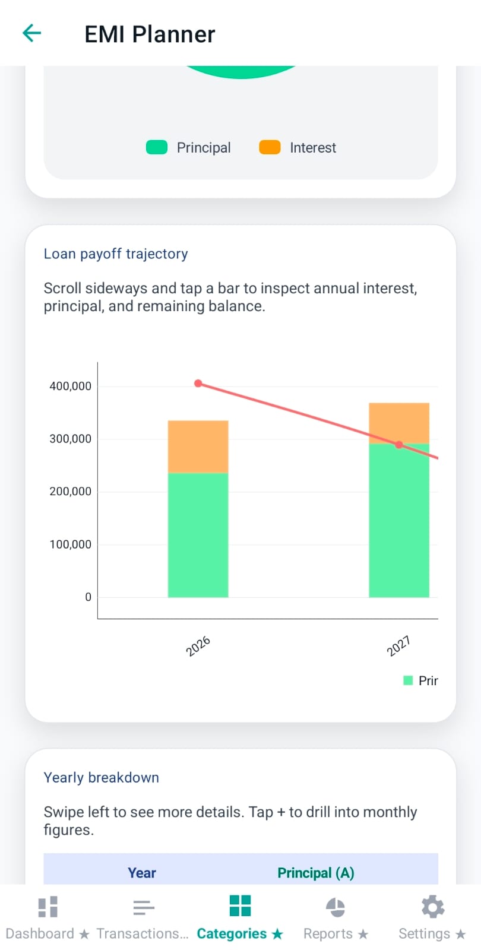This screenshot has width=481, height=950.
Task: Tap the 2026 orange interest bar segment
Action: pyautogui.click(x=198, y=446)
